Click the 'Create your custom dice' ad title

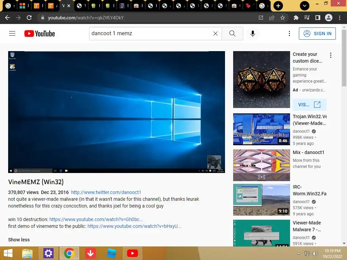pos(307,58)
